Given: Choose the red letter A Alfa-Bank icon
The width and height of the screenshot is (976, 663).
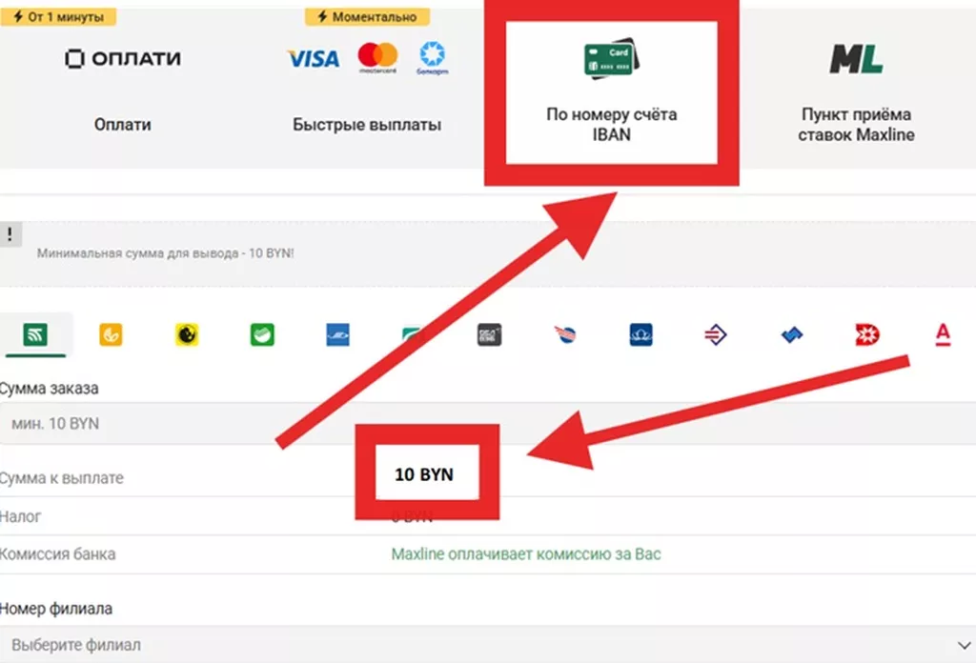Looking at the screenshot, I should [x=943, y=334].
